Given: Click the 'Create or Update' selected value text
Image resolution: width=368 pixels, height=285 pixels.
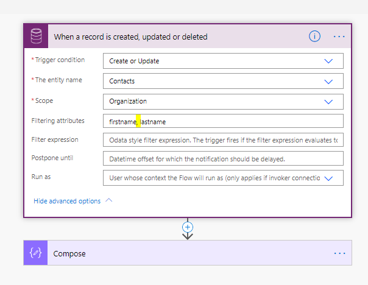Looking at the screenshot, I should pyautogui.click(x=134, y=61).
